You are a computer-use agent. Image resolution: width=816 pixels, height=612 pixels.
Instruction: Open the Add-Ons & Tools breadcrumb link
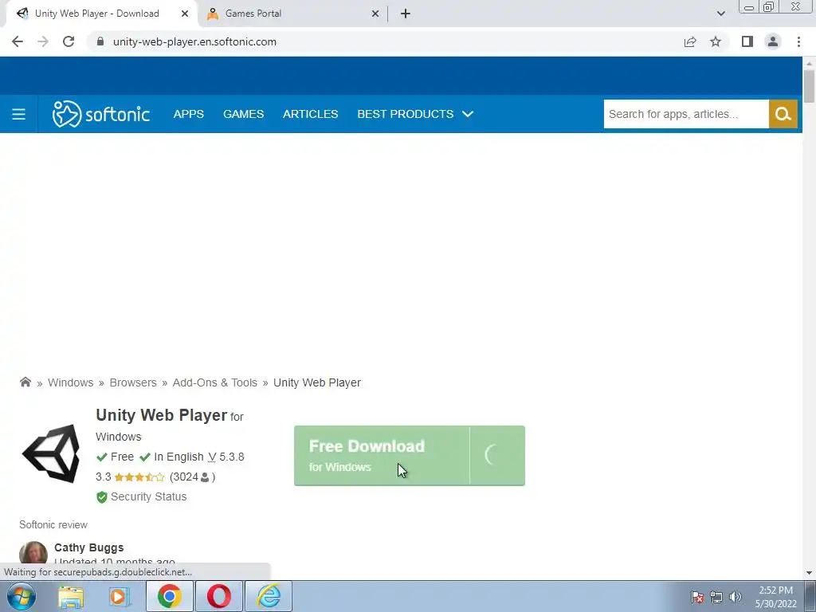coord(215,382)
